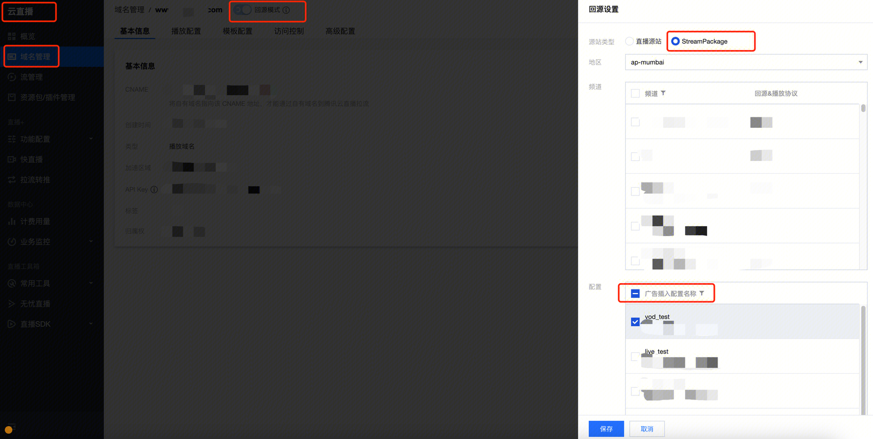Click the 播放域名 type value
Image resolution: width=873 pixels, height=439 pixels.
[x=182, y=147]
